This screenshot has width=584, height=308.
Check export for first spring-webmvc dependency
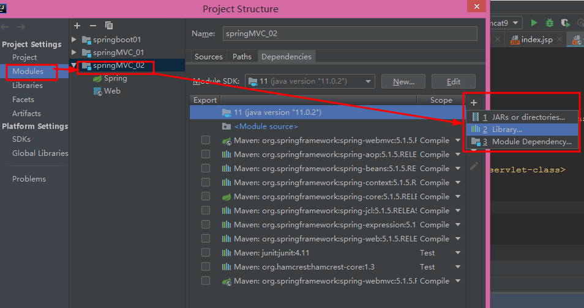206,140
